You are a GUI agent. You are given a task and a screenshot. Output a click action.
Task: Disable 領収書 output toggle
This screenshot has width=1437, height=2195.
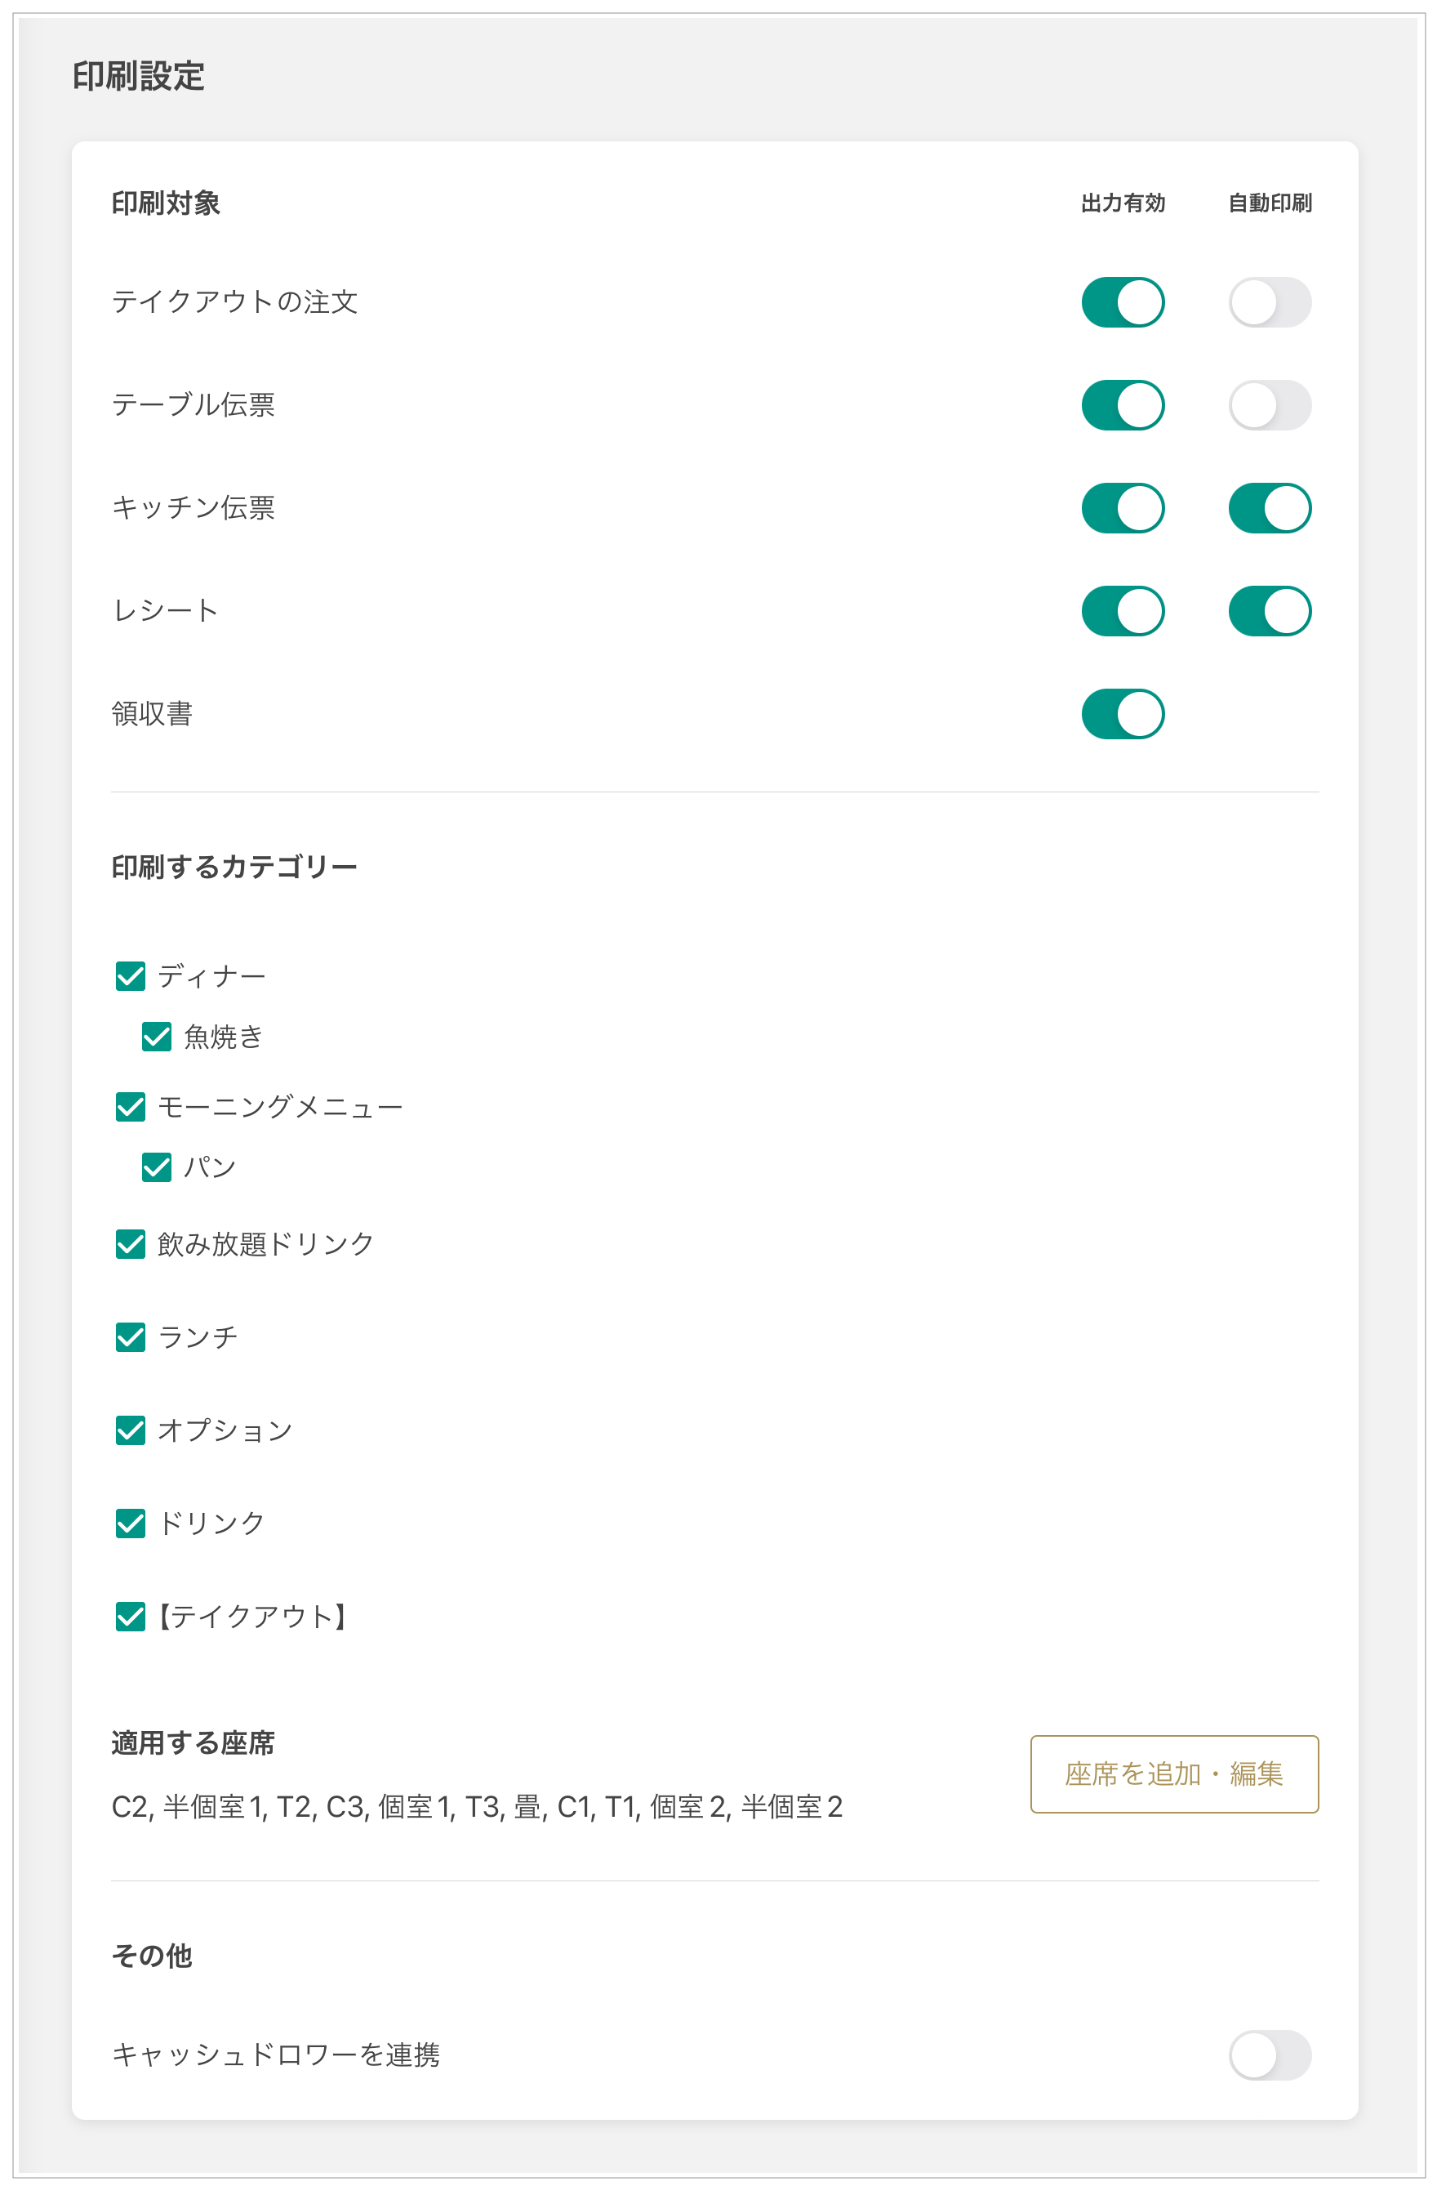pos(1122,714)
